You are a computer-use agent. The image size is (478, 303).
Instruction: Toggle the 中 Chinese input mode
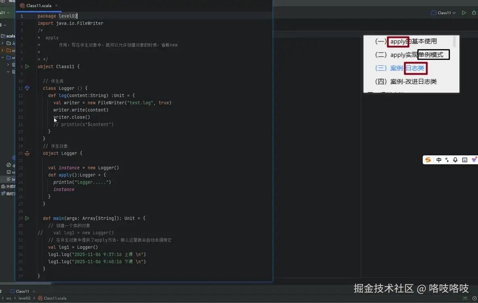[x=439, y=160]
